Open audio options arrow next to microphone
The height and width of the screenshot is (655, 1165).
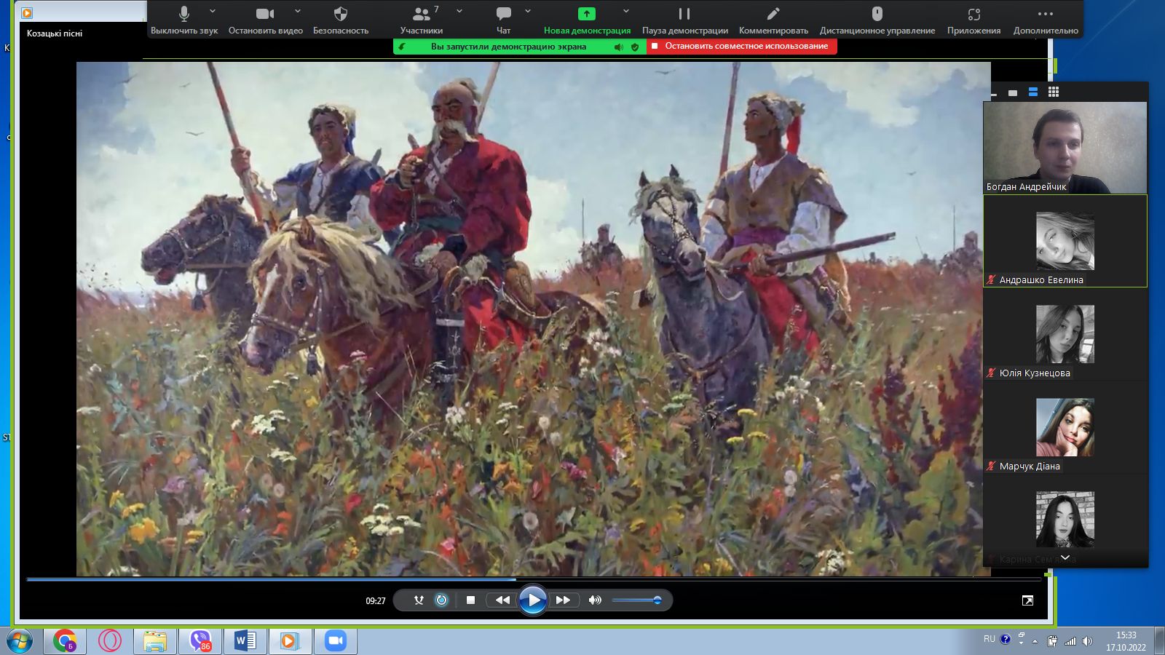pos(213,11)
